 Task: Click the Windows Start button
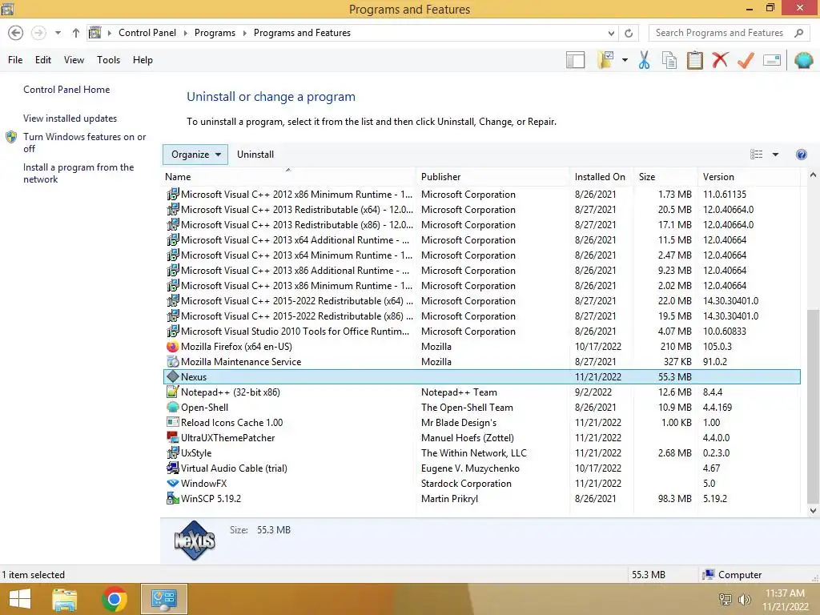[x=20, y=599]
